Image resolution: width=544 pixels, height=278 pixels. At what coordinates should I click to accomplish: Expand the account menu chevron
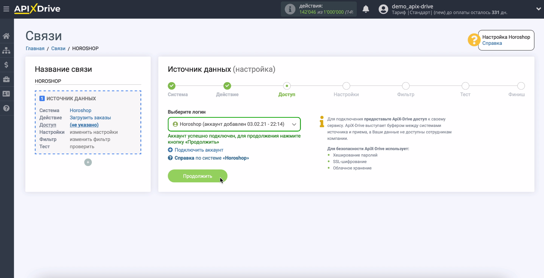pyautogui.click(x=539, y=9)
